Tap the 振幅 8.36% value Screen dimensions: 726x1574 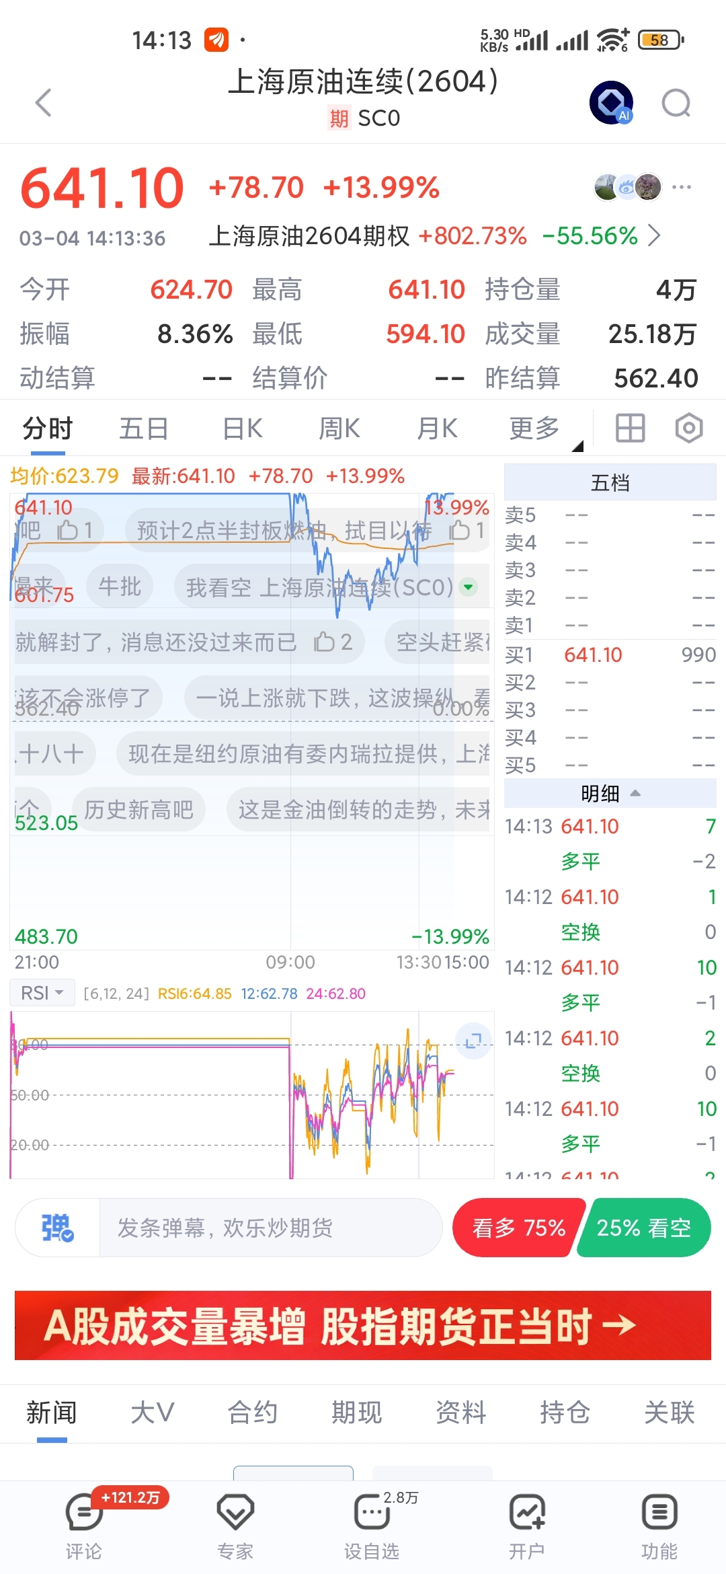(x=195, y=334)
